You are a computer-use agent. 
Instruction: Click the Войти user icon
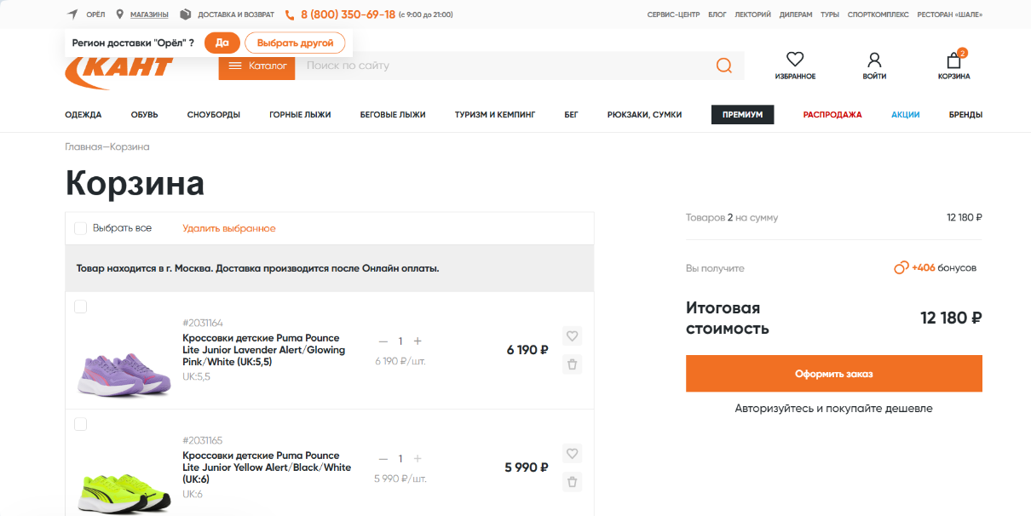click(x=874, y=60)
